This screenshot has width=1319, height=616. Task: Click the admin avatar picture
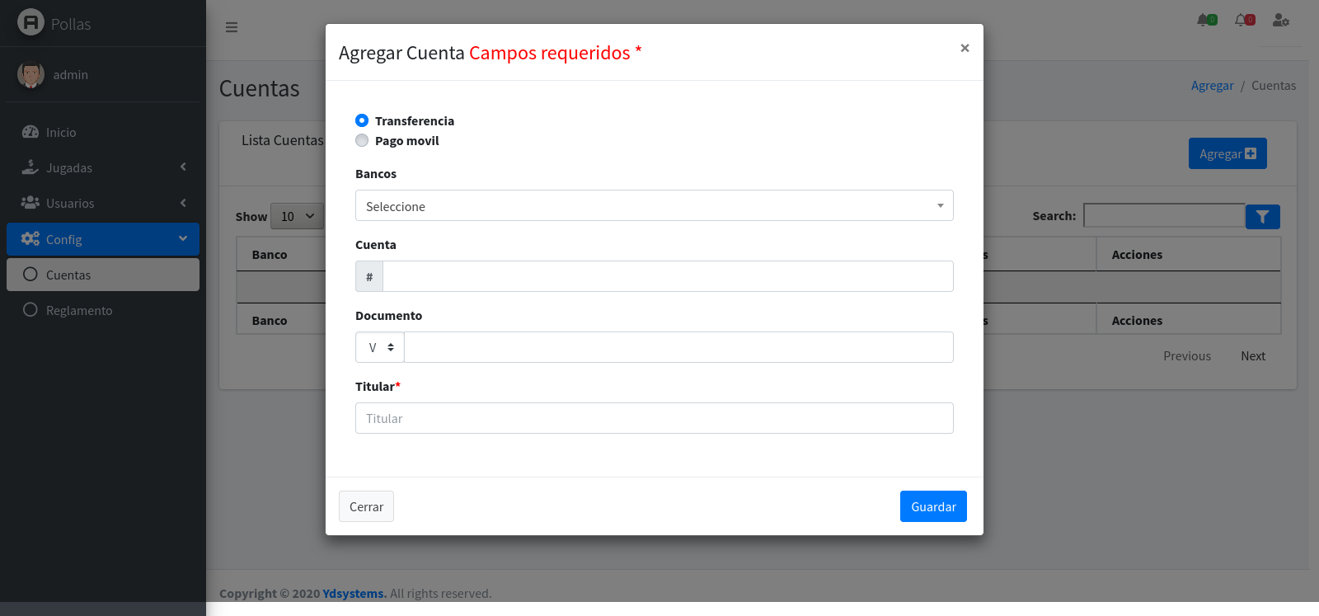pyautogui.click(x=31, y=75)
